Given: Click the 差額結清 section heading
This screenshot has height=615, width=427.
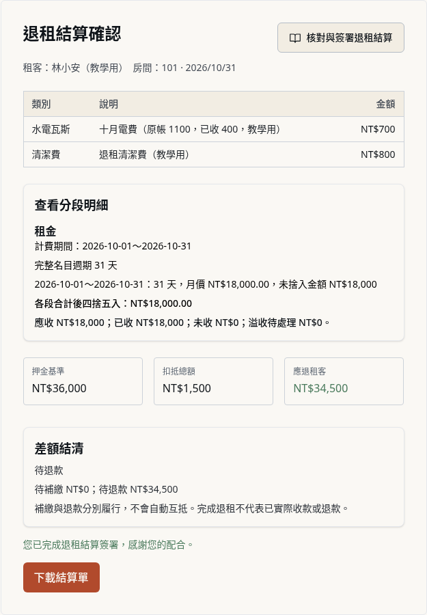Looking at the screenshot, I should (59, 448).
